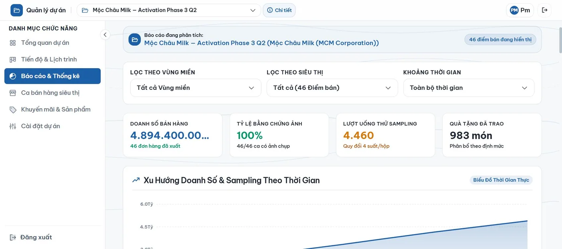Open the Mộc Châu Milk project dropdown
The height and width of the screenshot is (249, 562).
coord(169,10)
